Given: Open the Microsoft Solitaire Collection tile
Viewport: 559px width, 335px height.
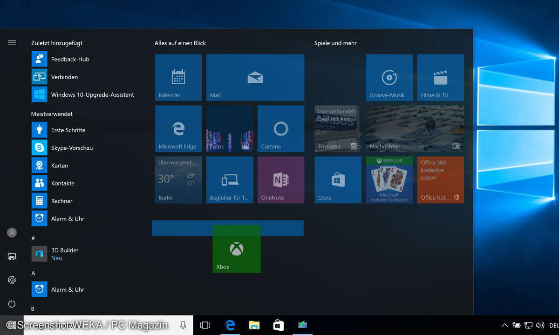Looking at the screenshot, I should pyautogui.click(x=389, y=180).
